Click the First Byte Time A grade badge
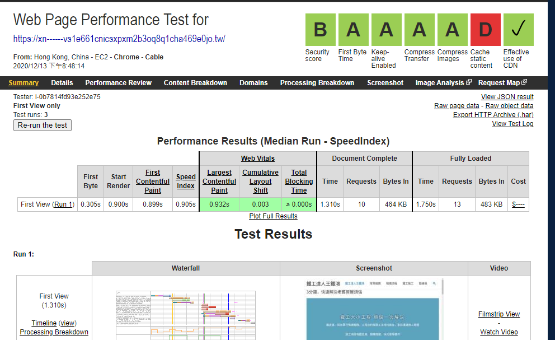The image size is (555, 340). tap(353, 30)
